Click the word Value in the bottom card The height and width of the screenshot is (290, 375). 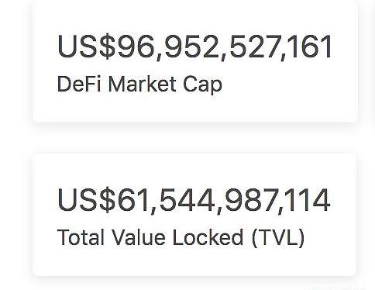click(139, 237)
